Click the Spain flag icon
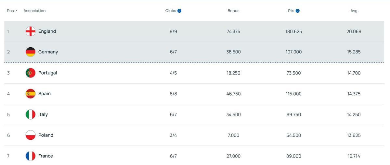This screenshot has height=165, width=390. point(31,94)
